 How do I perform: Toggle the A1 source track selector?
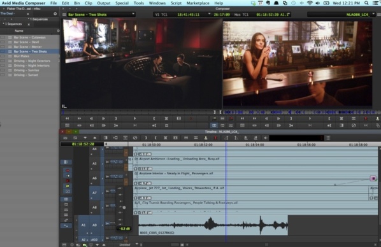pos(83,225)
